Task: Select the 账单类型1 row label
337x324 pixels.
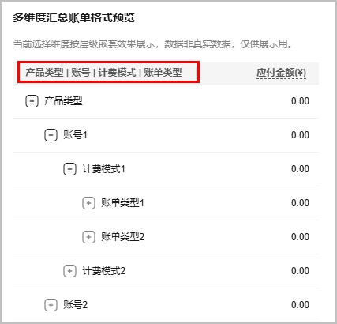Action: click(122, 203)
